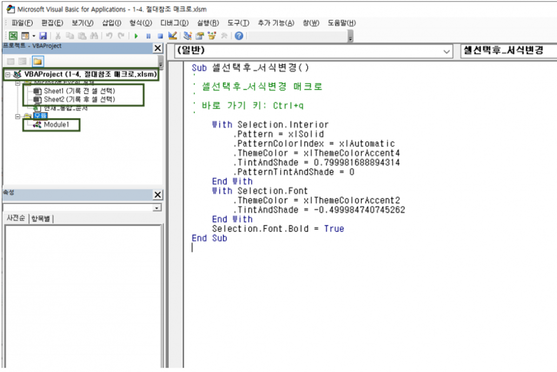The image size is (557, 372).
Task: Click the Find binoculars icon
Action: pos(94,36)
